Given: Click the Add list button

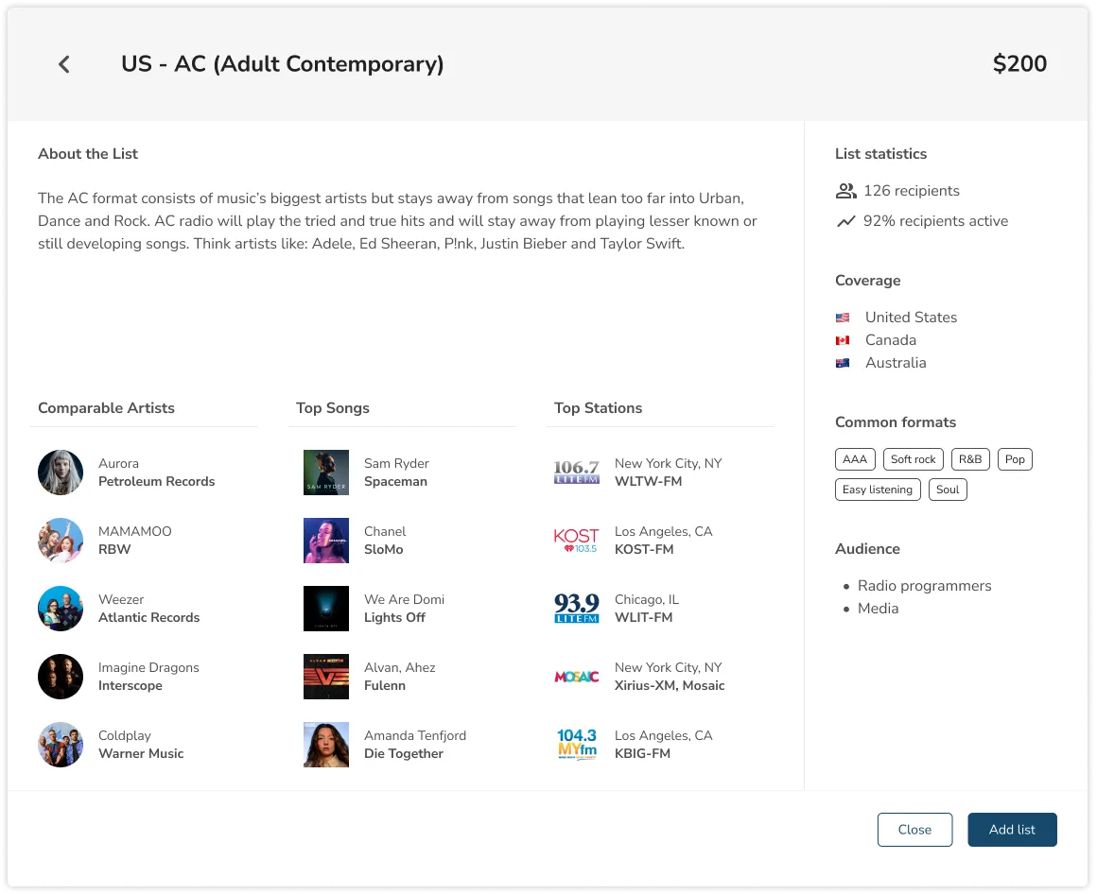Looking at the screenshot, I should coord(1012,829).
